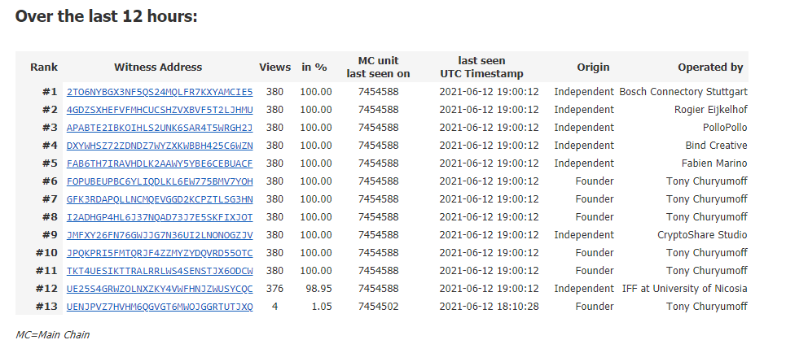
Task: Open witness address 2TO6NYBGX3NF5QS24MQLFR7KXYAMCIE5
Action: point(160,92)
